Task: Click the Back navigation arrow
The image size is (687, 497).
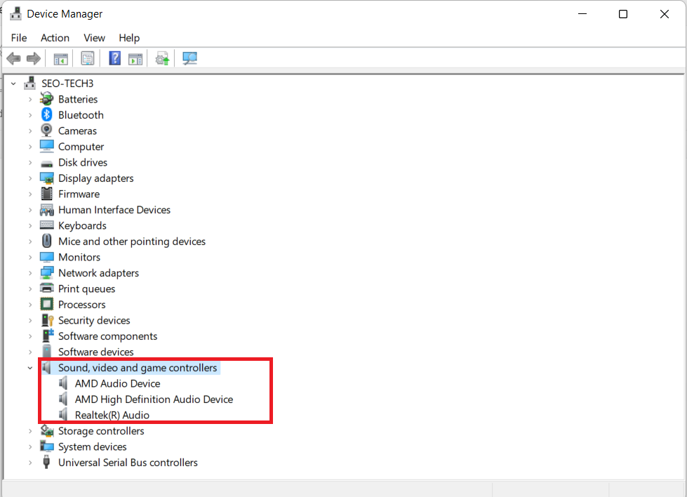Action: coord(13,58)
